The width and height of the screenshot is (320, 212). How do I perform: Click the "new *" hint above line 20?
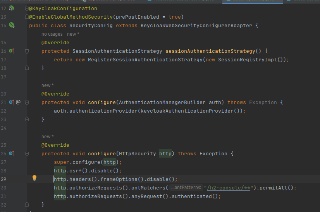[48, 85]
